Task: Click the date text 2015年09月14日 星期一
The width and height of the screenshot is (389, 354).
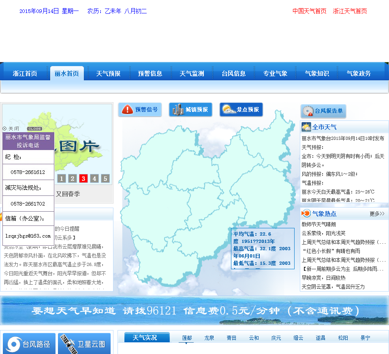Action: [x=49, y=11]
